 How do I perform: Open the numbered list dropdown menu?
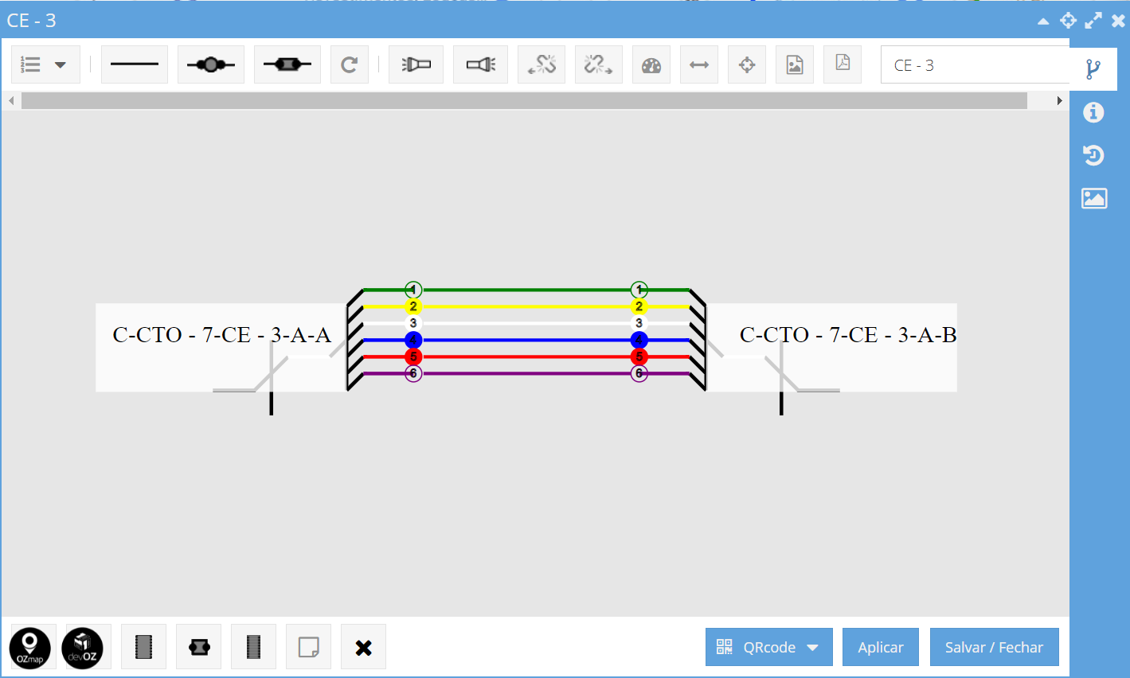pos(45,65)
